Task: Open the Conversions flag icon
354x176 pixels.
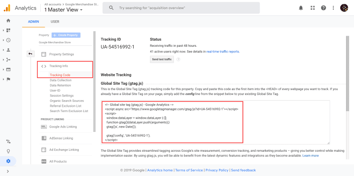Action: [8, 79]
